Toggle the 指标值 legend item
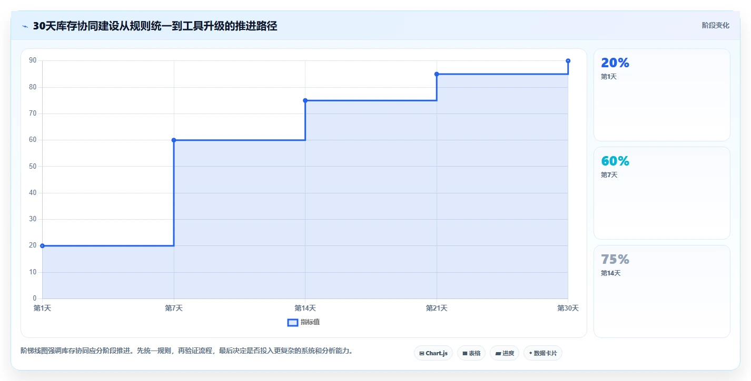This screenshot has width=751, height=381. 303,322
